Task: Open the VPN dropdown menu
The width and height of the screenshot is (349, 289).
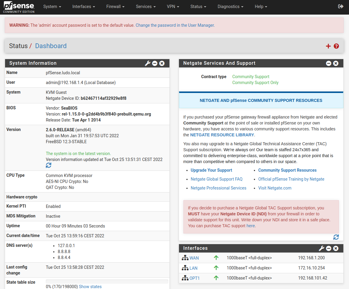Action: [173, 7]
